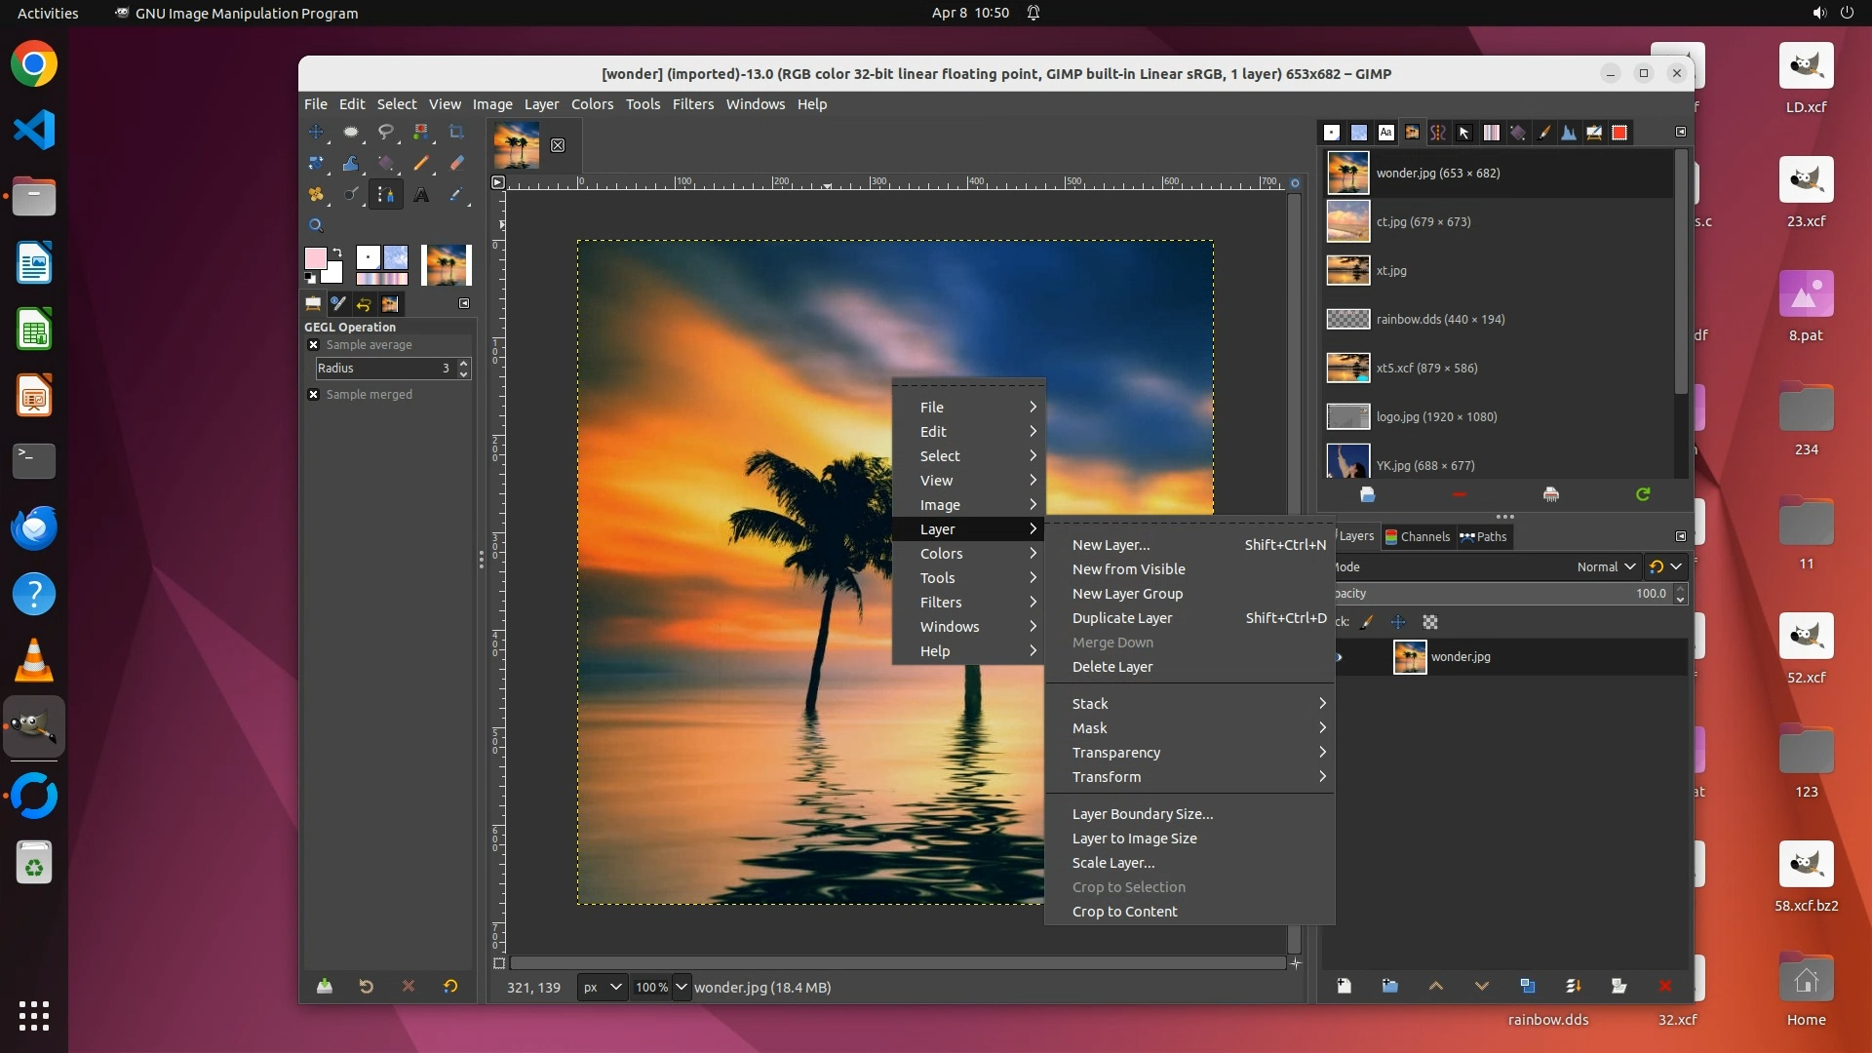Select ct.jpg thumbnail in images list
This screenshot has height=1053, width=1872.
1348,222
